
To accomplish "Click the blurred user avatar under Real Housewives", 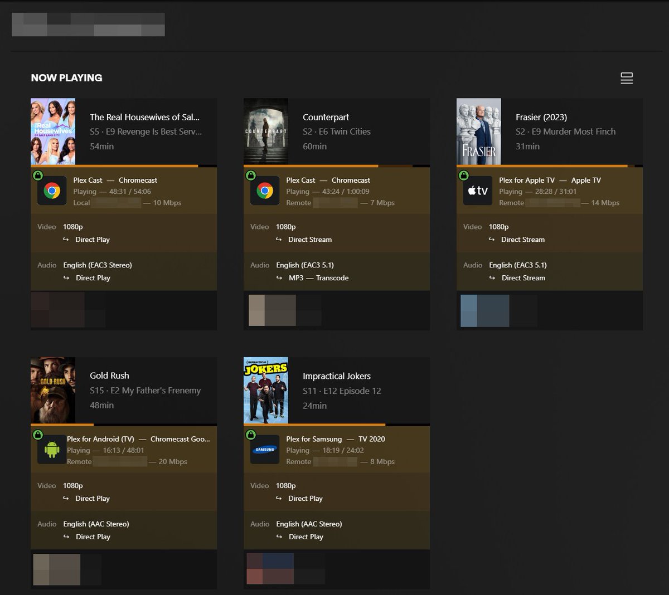I will 57,310.
